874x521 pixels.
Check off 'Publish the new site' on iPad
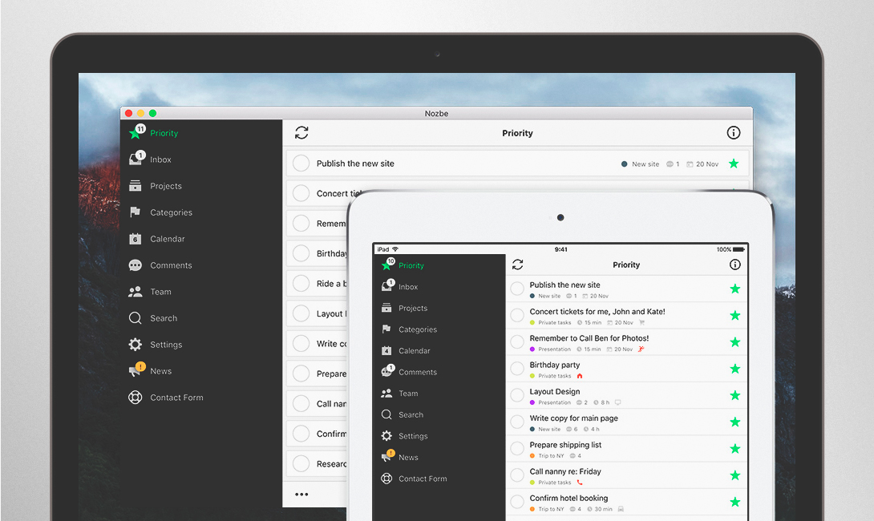[517, 288]
